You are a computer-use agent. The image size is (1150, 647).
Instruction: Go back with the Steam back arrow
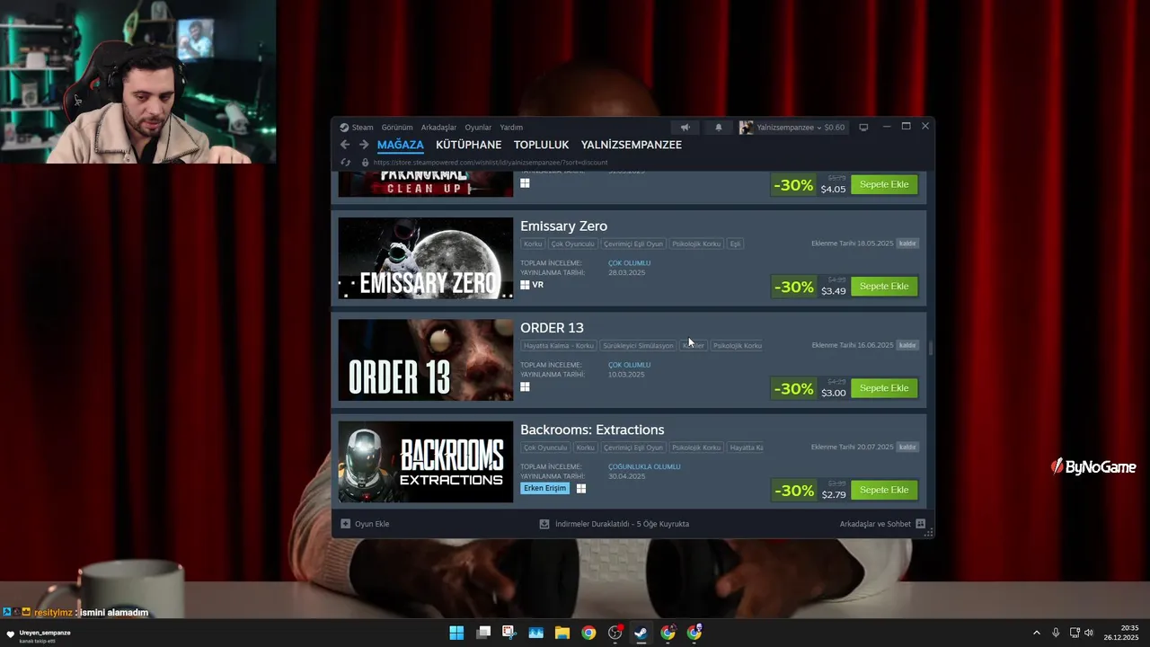coord(345,145)
